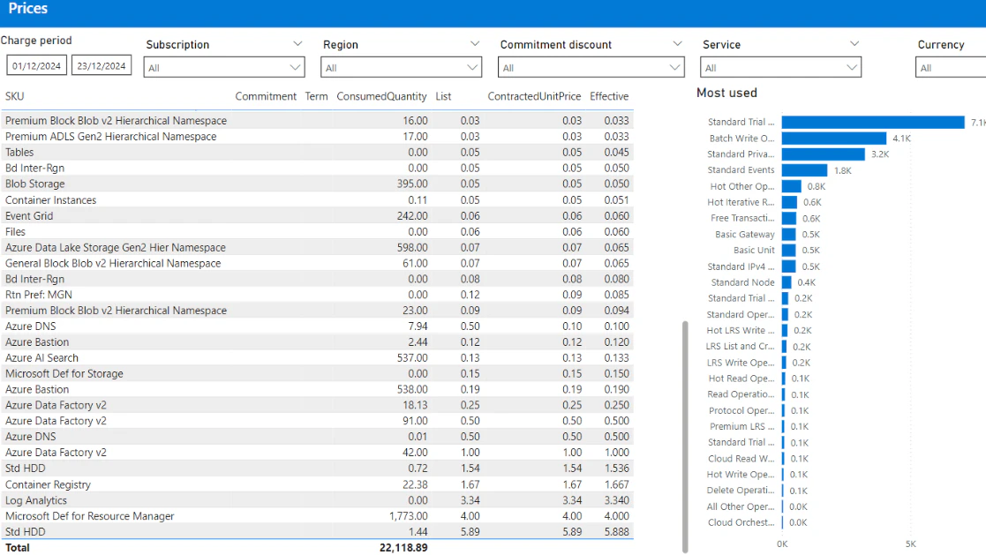The image size is (986, 555).
Task: Click 'Microsoft Def for Resource Manager' row
Action: [317, 516]
